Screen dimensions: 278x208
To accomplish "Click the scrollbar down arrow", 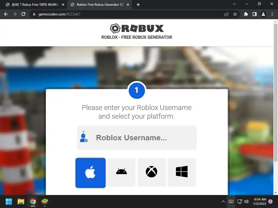I will (x=276, y=193).
